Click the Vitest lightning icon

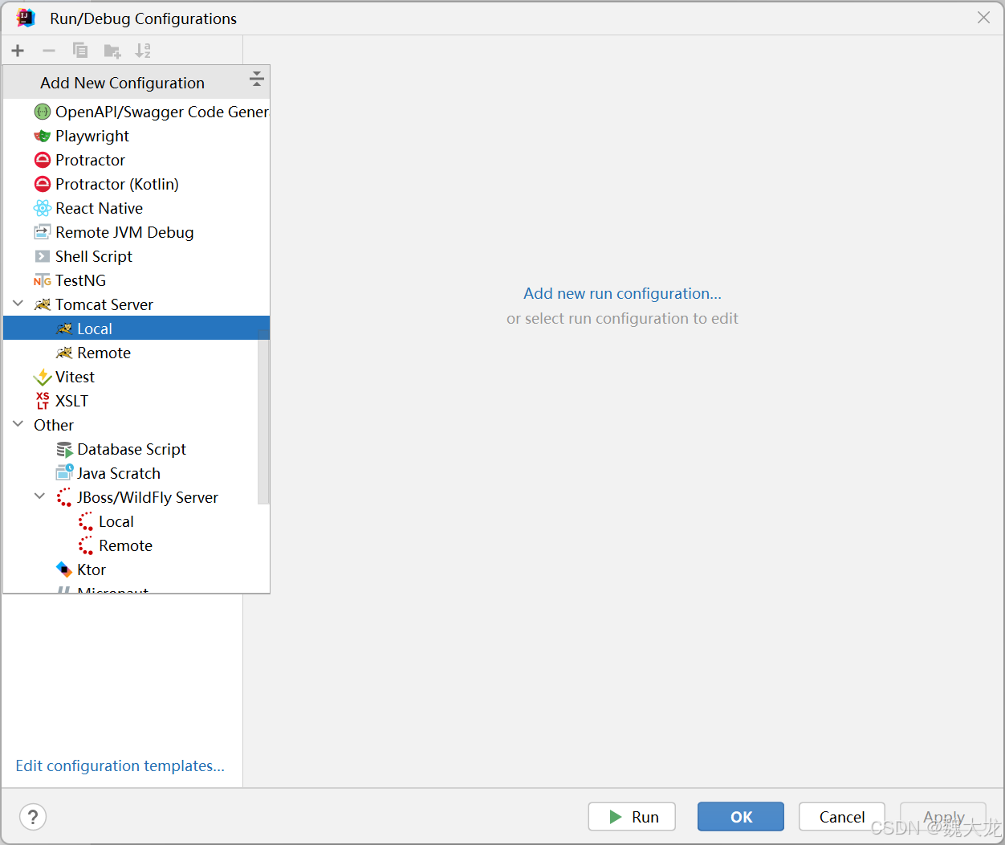pos(43,377)
